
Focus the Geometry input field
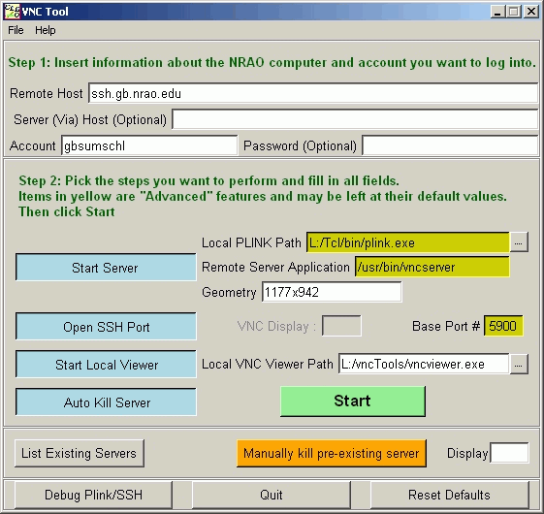[x=332, y=292]
